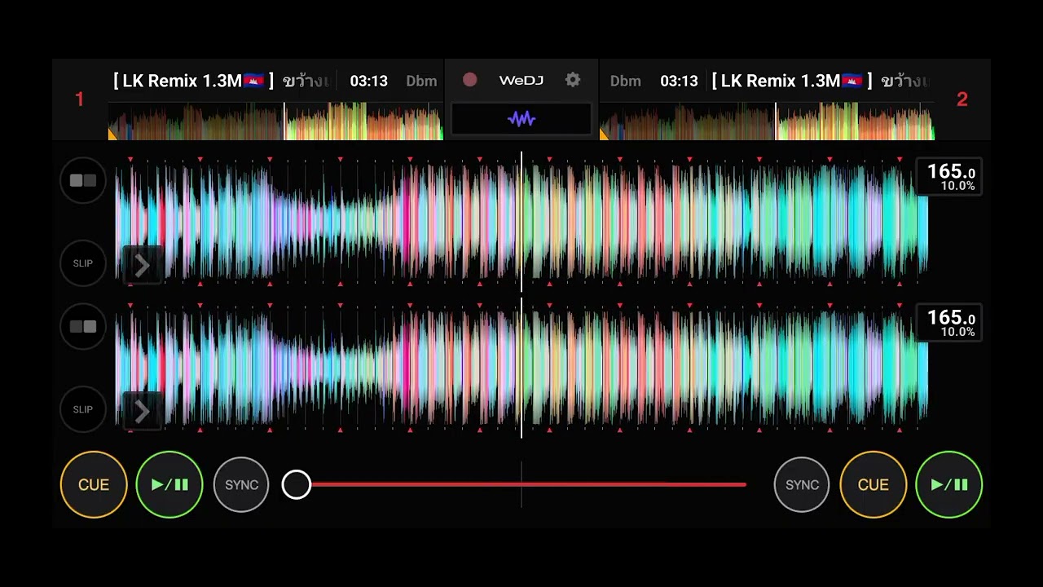Enable SLIP mode on deck 2
The height and width of the screenshot is (587, 1043).
[83, 409]
